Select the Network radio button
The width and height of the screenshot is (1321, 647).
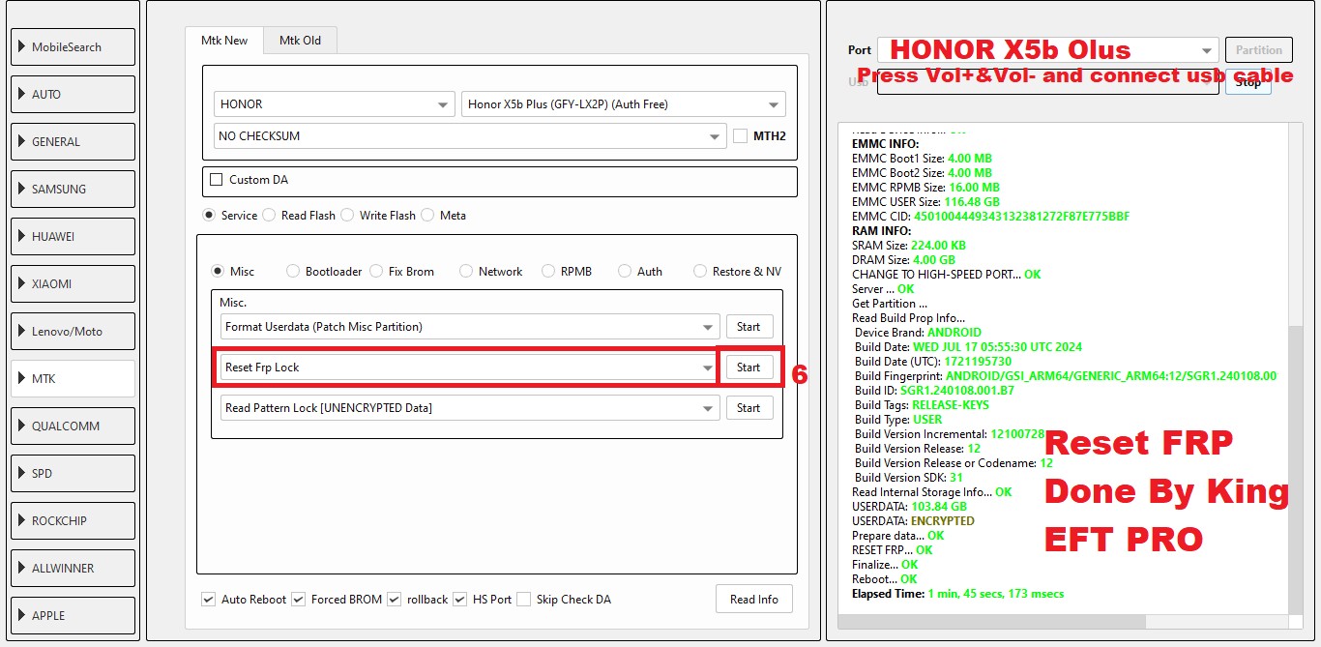(x=466, y=272)
